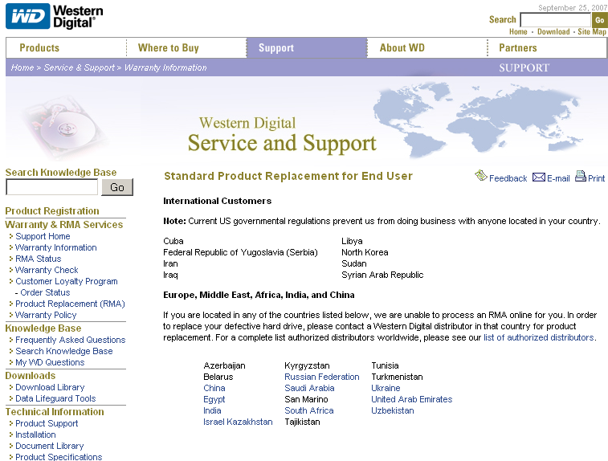Open the Installation link
This screenshot has width=608, height=461.
[35, 434]
